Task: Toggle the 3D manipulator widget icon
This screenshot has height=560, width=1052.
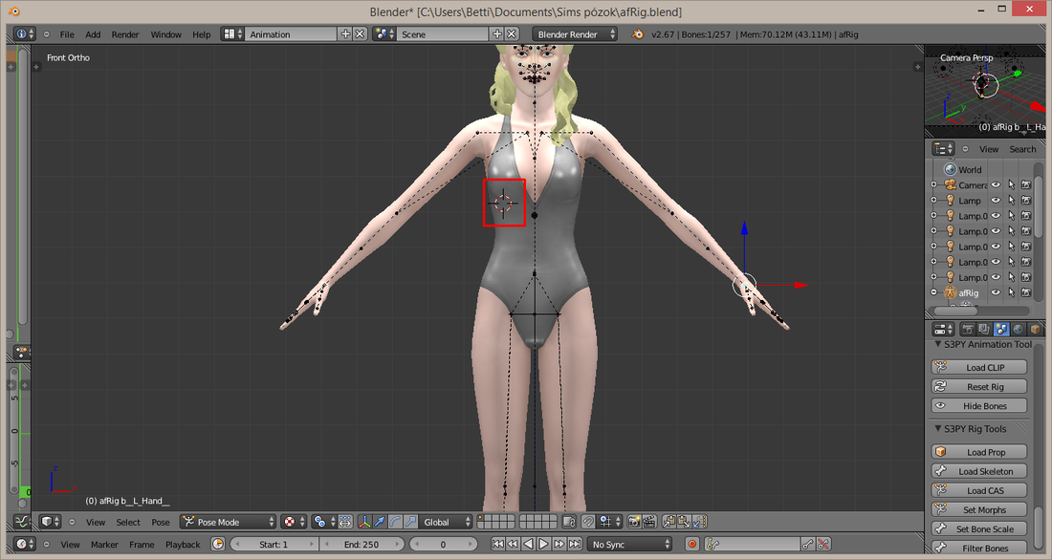Action: coord(364,522)
